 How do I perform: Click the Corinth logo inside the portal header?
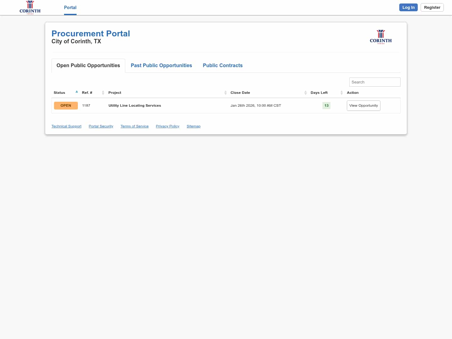tap(381, 37)
